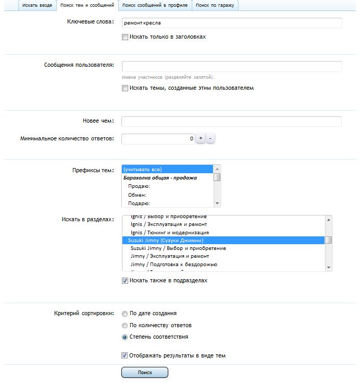Switch to 'Поиск сообщений в профиле' tab
Image resolution: width=361 pixels, height=383 pixels.
[155, 5]
